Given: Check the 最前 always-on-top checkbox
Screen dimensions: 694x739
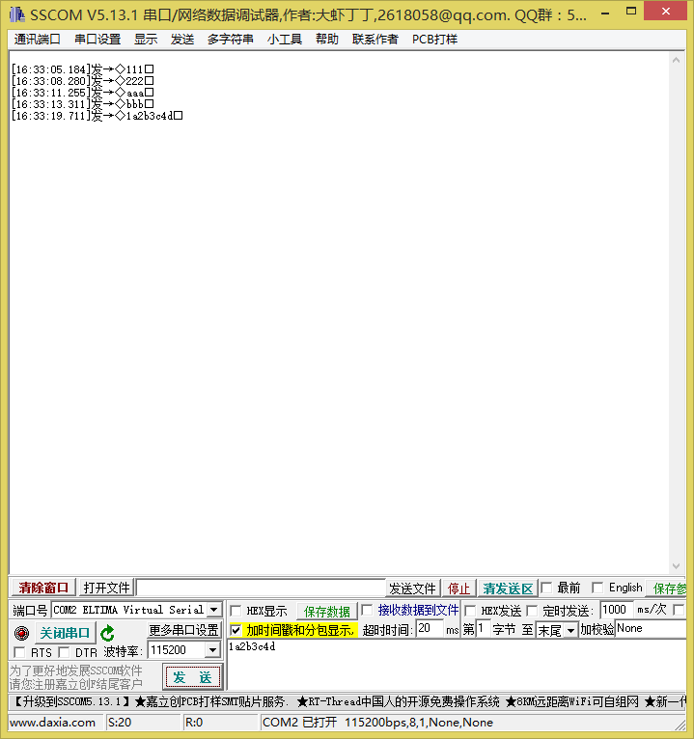Looking at the screenshot, I should point(546,588).
